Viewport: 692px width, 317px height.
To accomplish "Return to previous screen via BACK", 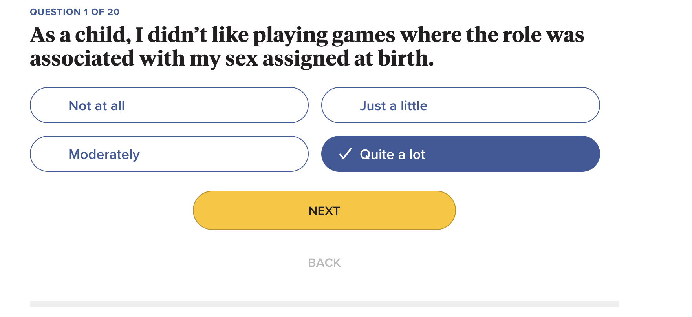I will (324, 262).
